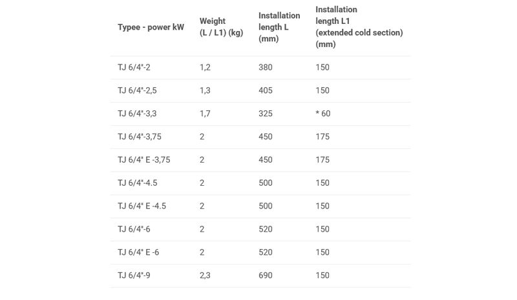Image resolution: width=517 pixels, height=300 pixels.
Task: Click the TJ 6/4"-2 type cell
Action: click(x=134, y=67)
